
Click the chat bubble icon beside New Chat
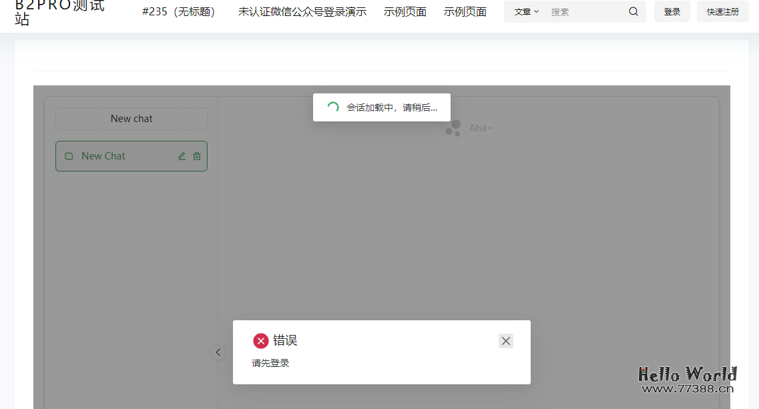tap(69, 155)
